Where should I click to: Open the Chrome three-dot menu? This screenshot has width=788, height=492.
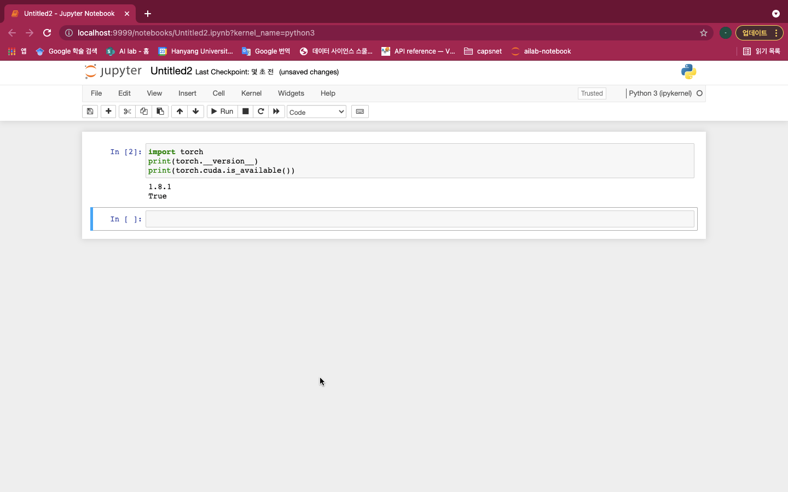tap(777, 33)
